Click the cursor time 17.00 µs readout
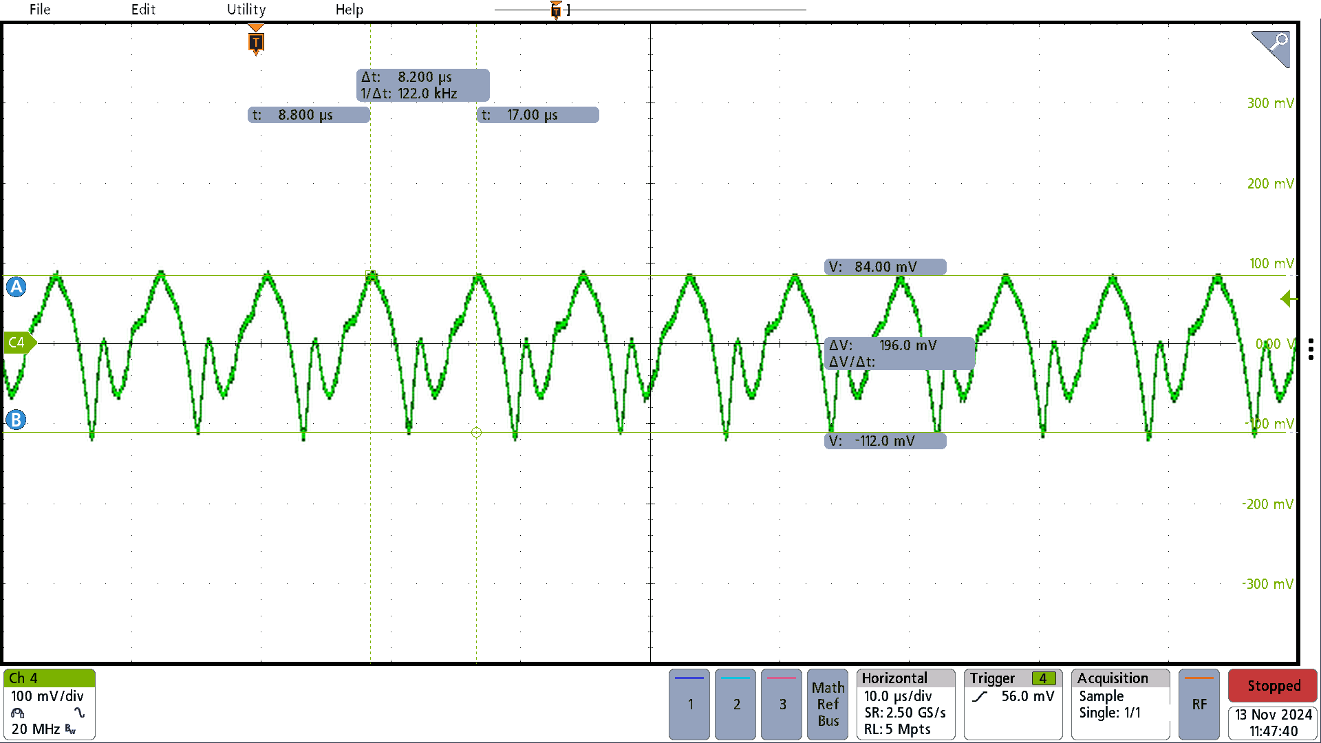1321x743 pixels. click(x=538, y=115)
